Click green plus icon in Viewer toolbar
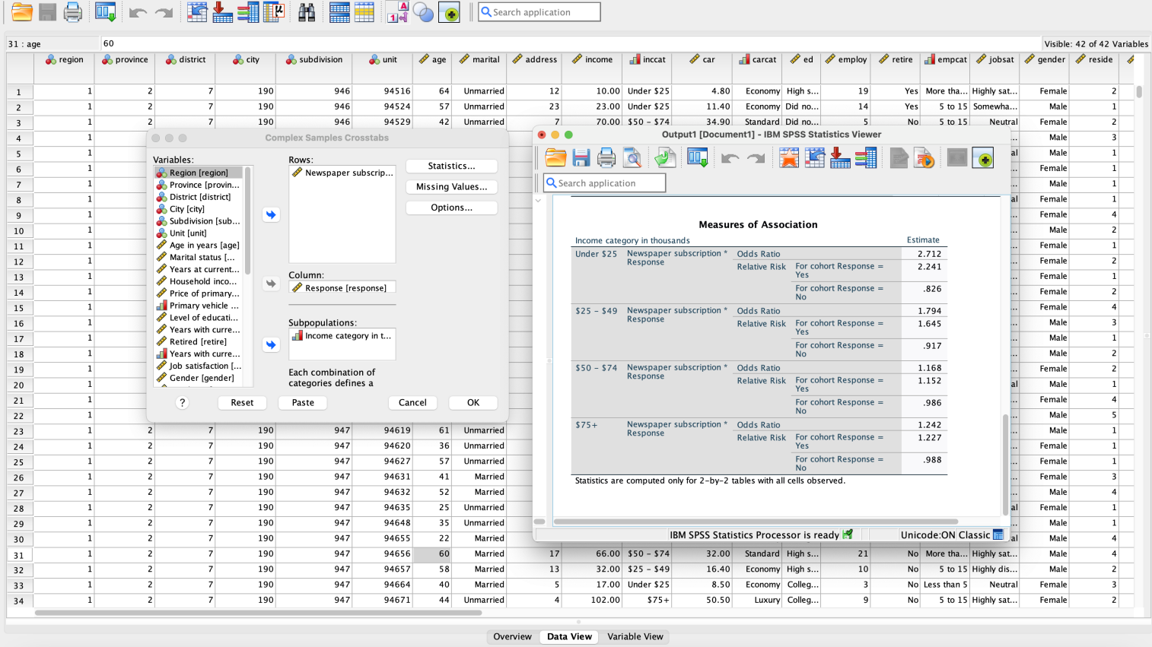 (983, 158)
